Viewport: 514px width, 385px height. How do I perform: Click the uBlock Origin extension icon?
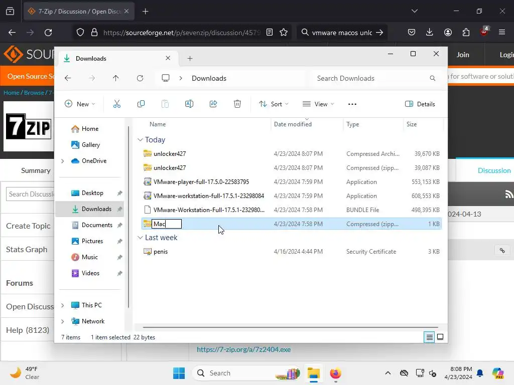484,32
